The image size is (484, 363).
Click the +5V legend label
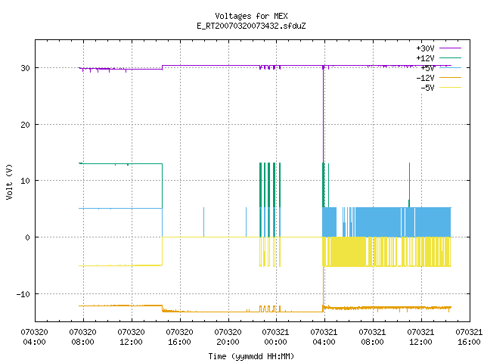(427, 68)
